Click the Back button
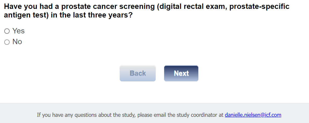This screenshot has width=309, height=123. pos(138,73)
